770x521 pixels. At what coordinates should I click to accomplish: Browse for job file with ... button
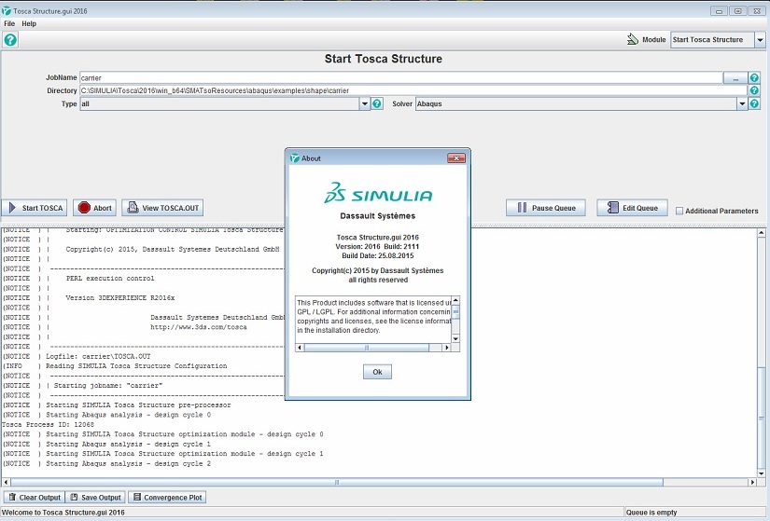pyautogui.click(x=735, y=77)
